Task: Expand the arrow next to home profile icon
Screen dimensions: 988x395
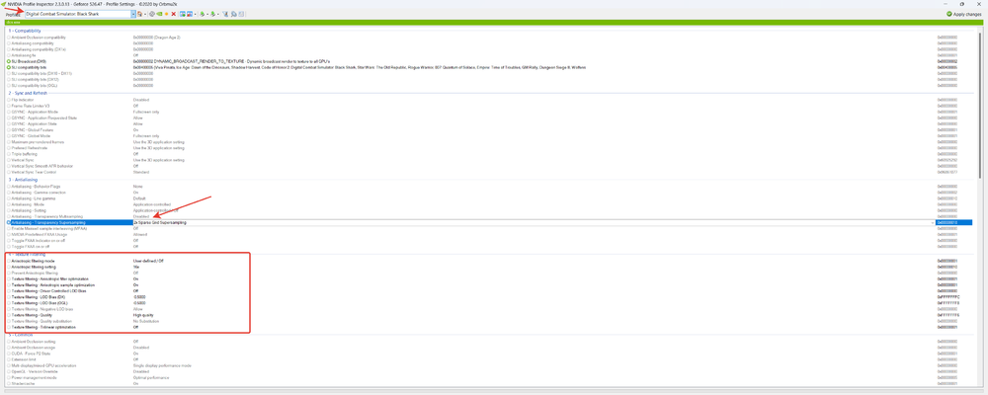Action: (145, 14)
